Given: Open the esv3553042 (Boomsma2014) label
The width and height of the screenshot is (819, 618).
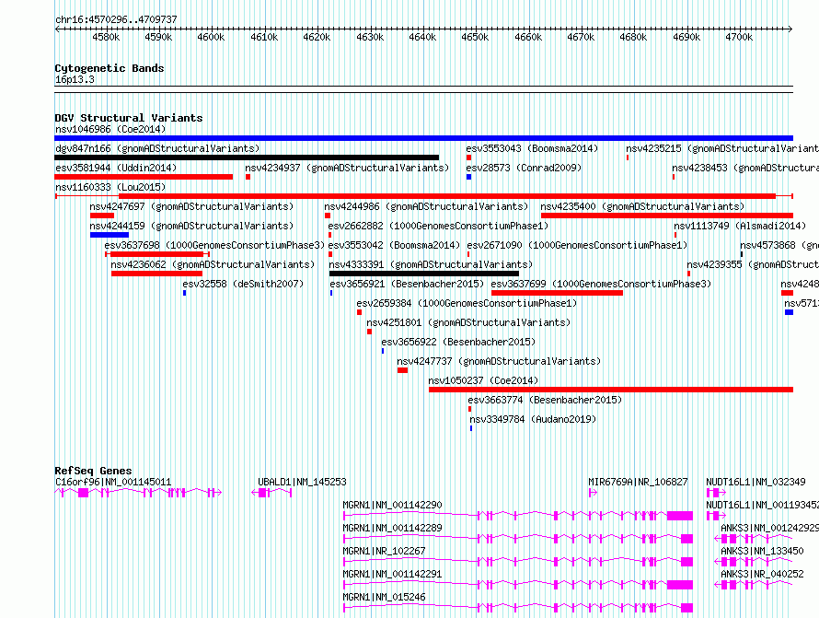Looking at the screenshot, I should coord(394,245).
